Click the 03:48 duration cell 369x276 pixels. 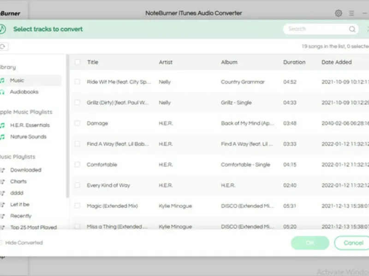[x=290, y=123]
